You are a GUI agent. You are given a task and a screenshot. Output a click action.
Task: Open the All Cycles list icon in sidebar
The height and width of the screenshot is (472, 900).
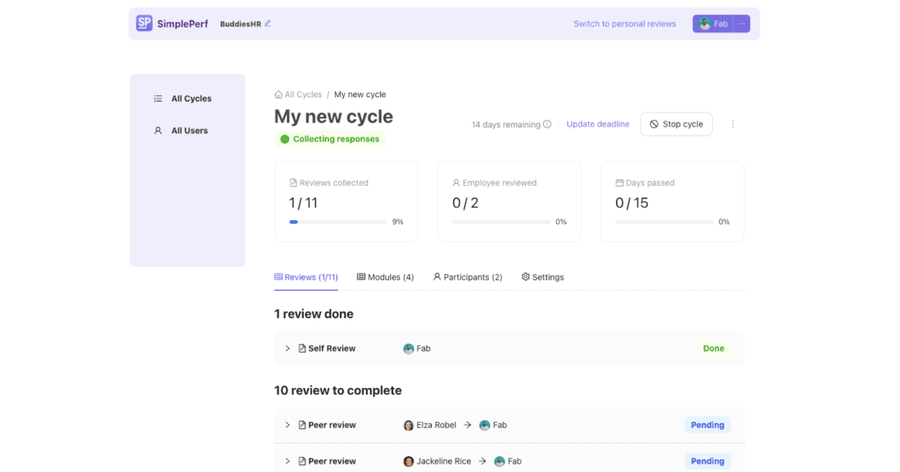(x=158, y=98)
